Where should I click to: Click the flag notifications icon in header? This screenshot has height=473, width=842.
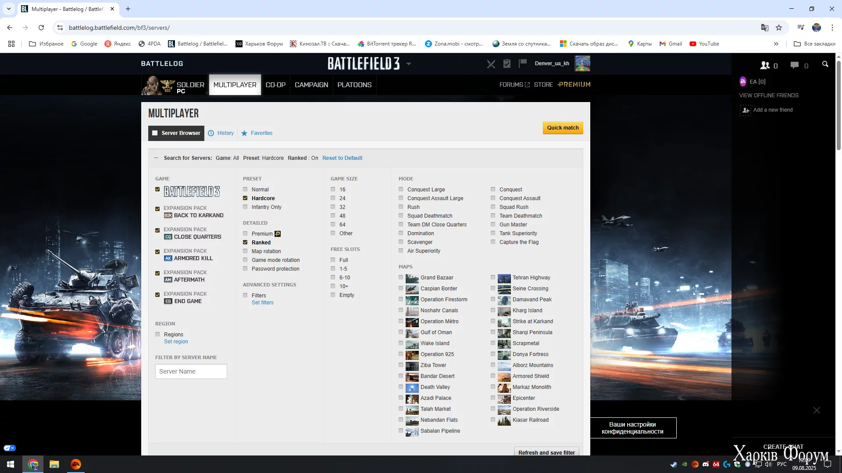(x=522, y=64)
